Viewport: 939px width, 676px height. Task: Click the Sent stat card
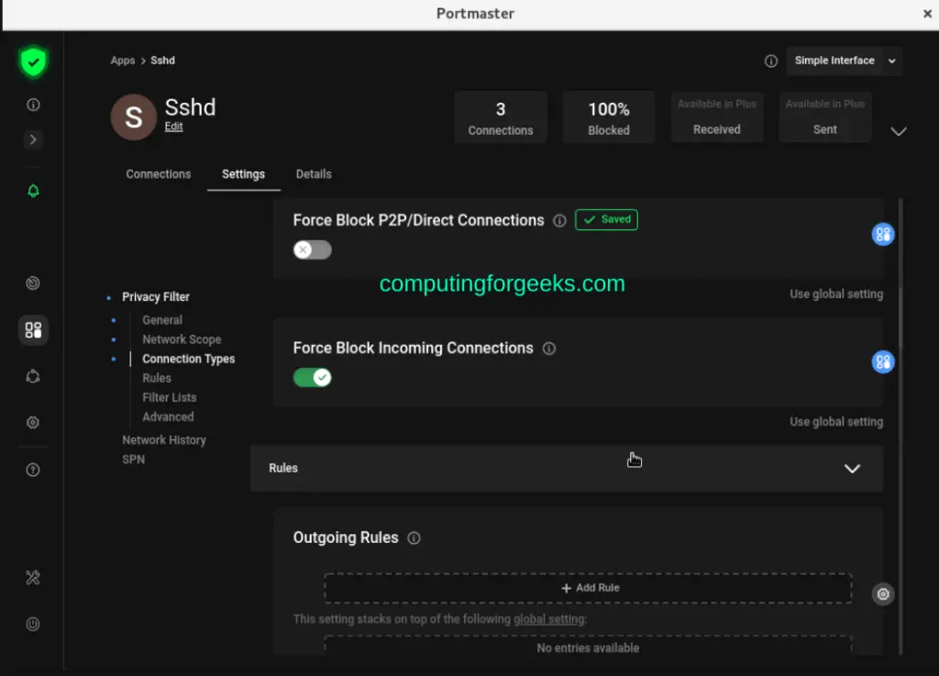click(x=824, y=117)
